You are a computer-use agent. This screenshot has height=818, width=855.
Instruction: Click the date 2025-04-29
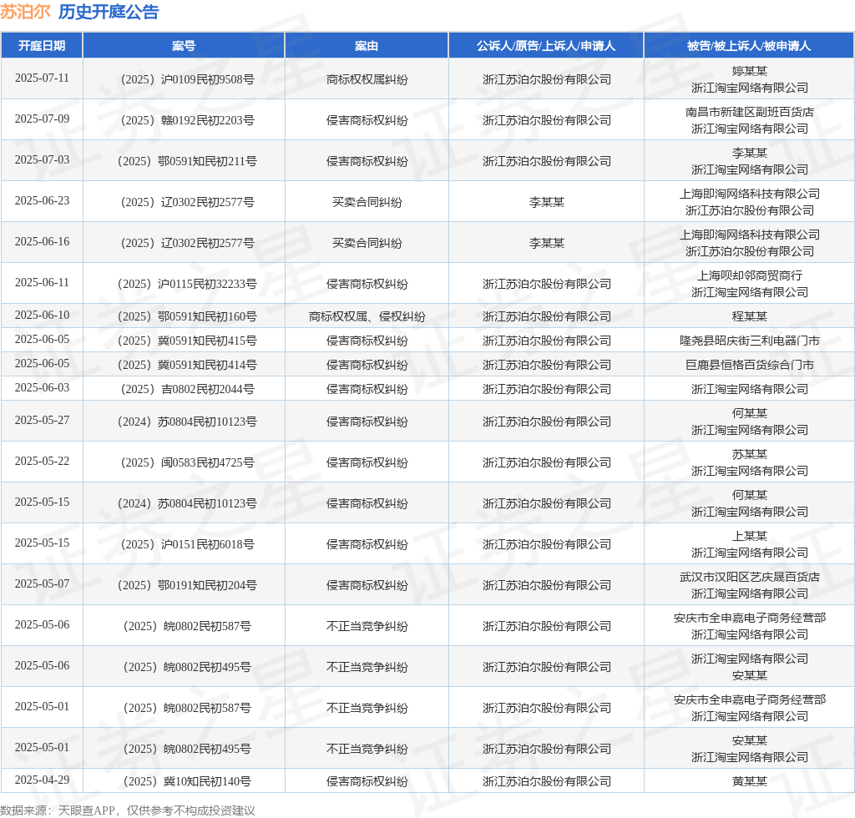click(42, 780)
